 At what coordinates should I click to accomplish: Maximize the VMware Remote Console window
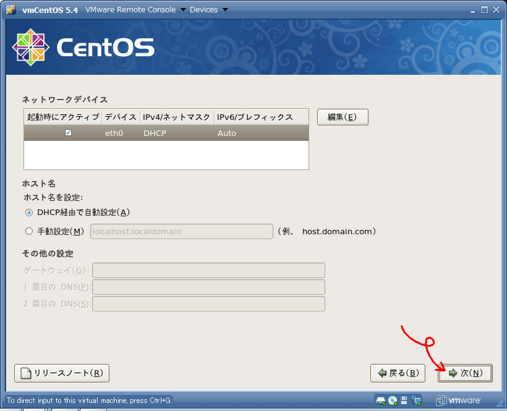[x=484, y=9]
